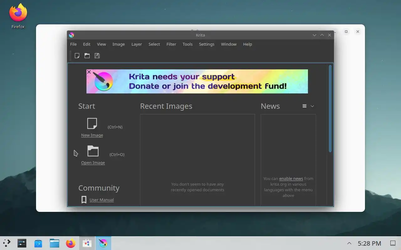This screenshot has height=250, width=401.
Task: Open the Window menu
Action: pos(229,44)
